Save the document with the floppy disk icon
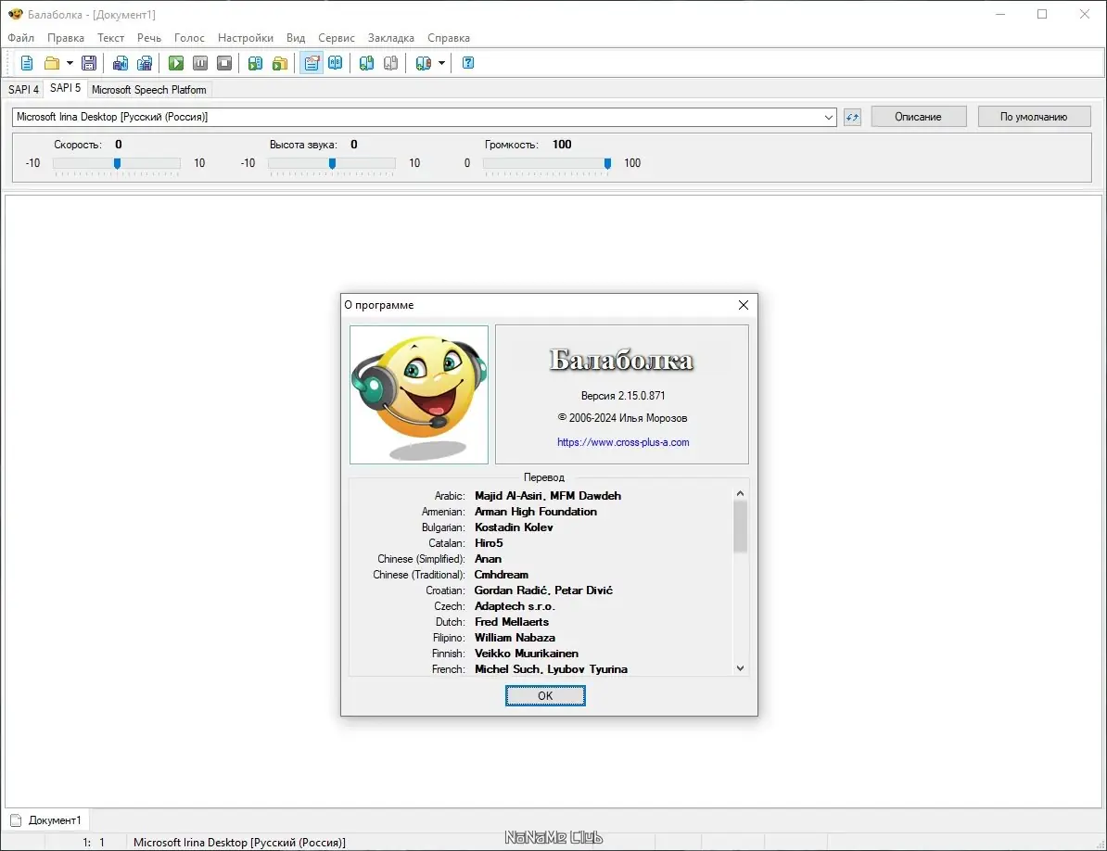 [89, 64]
